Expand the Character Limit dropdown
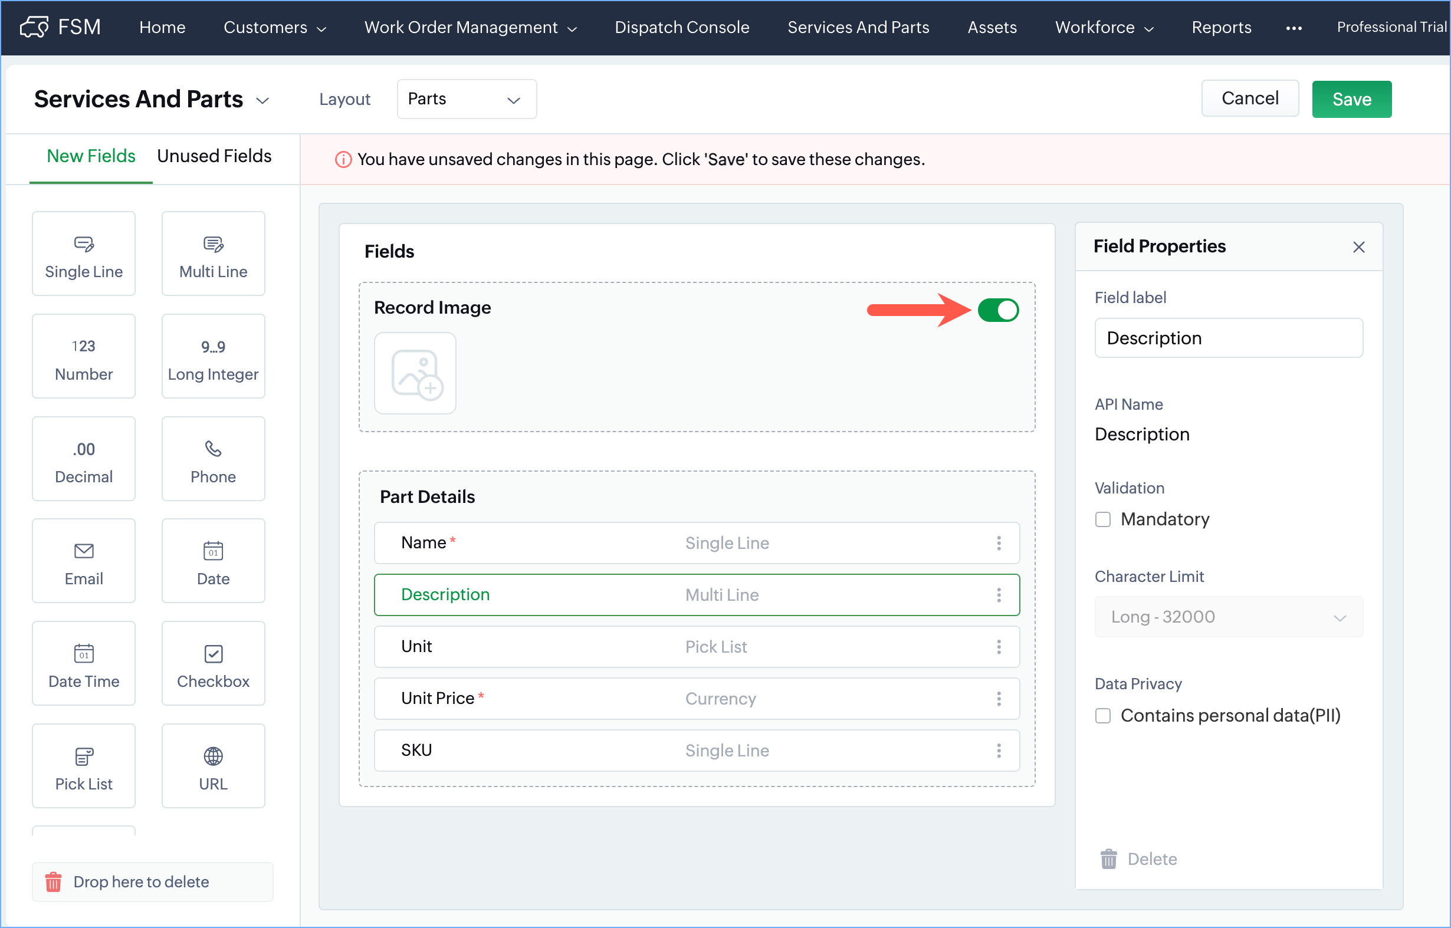 pyautogui.click(x=1228, y=617)
